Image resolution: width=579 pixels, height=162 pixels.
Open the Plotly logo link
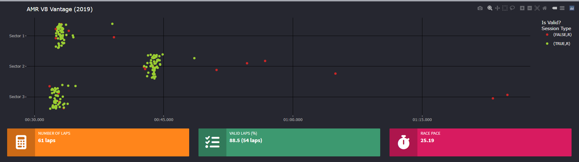[572, 8]
